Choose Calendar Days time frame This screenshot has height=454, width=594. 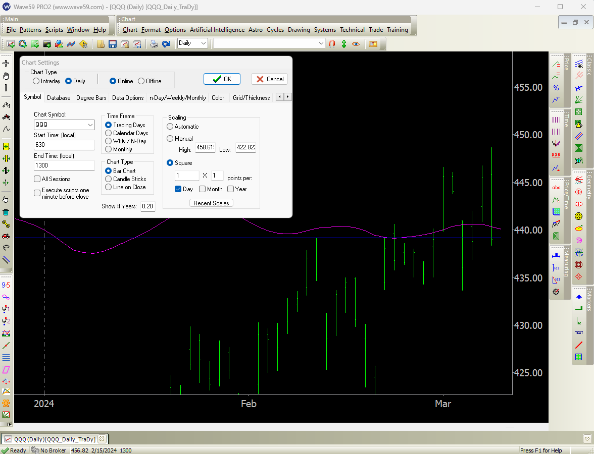click(108, 133)
